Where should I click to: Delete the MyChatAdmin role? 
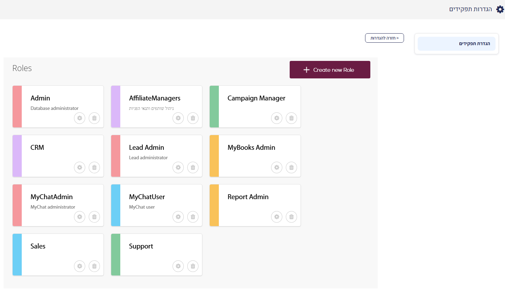point(94,217)
